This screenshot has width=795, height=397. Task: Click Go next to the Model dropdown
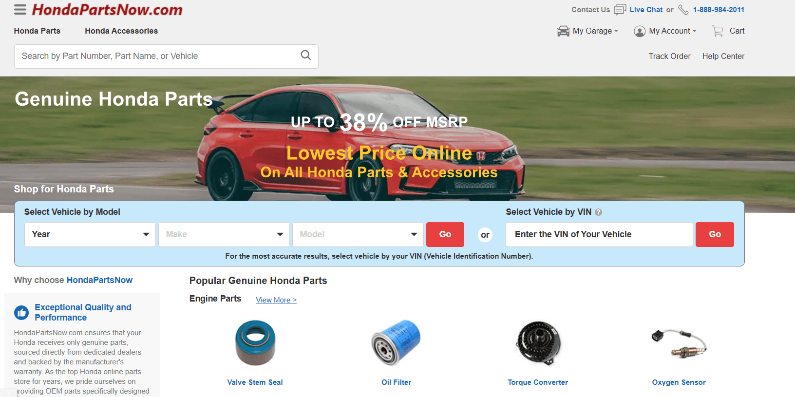tap(445, 234)
